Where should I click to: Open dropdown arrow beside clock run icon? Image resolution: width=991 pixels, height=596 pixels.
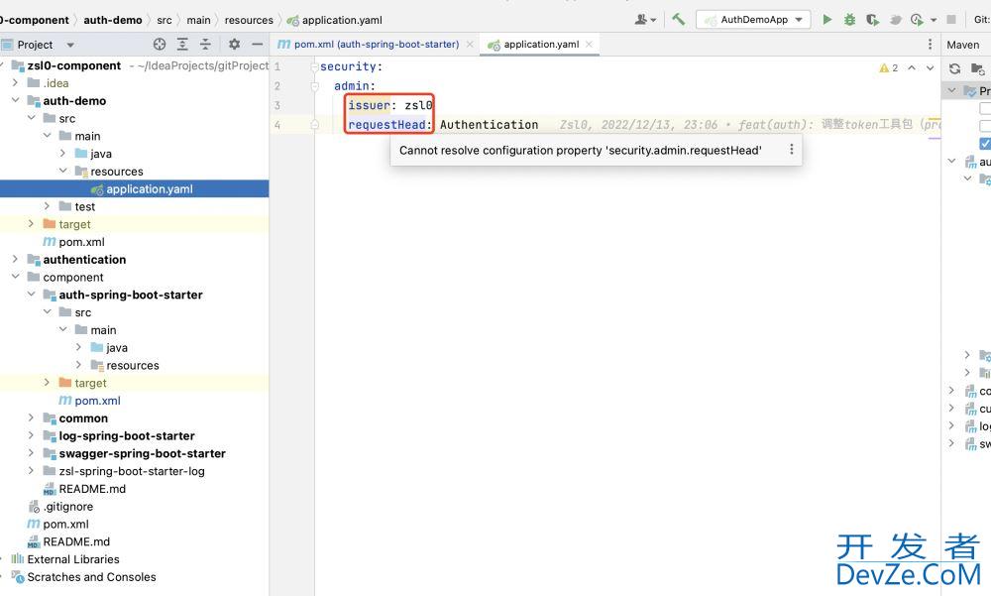click(934, 20)
